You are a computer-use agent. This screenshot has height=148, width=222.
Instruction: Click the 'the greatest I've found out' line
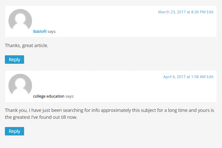pyautogui.click(x=41, y=118)
